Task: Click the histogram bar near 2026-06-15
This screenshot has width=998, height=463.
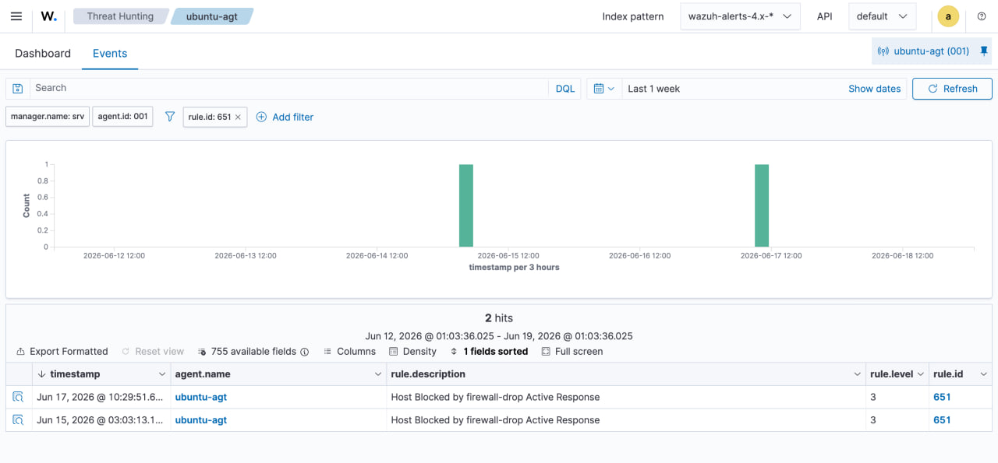Action: [x=466, y=205]
